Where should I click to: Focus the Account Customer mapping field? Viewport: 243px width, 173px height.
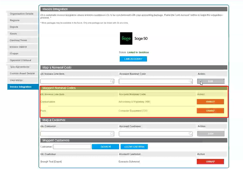pos(156,134)
